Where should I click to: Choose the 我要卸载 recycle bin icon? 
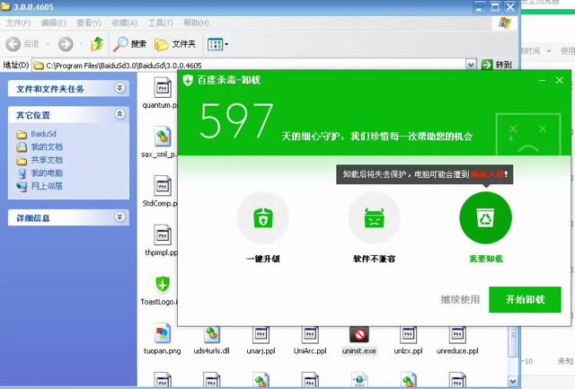(485, 217)
